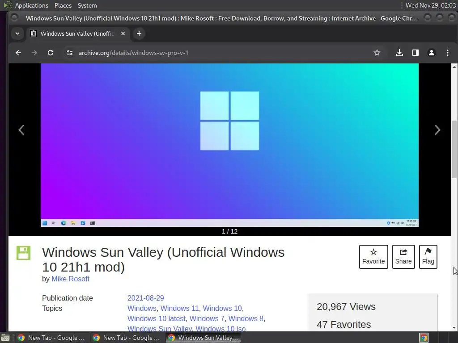Bookmark this page with the star icon

click(377, 53)
